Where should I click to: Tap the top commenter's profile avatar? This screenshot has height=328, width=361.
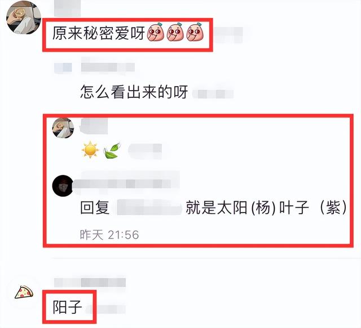[x=24, y=17]
